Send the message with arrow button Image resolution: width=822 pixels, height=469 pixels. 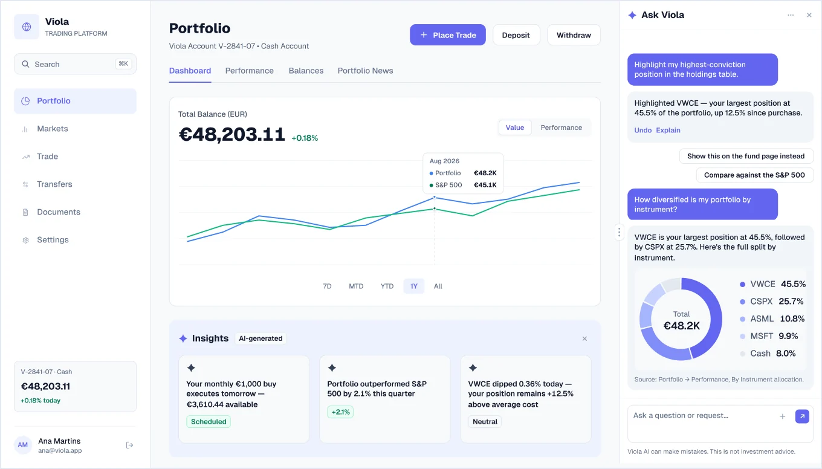tap(802, 416)
